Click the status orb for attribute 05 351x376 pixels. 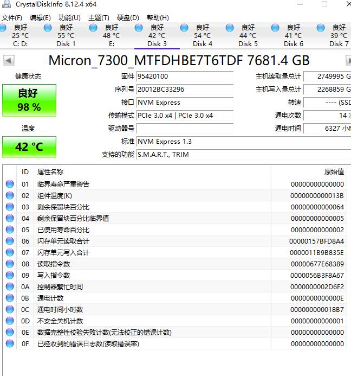click(x=10, y=230)
